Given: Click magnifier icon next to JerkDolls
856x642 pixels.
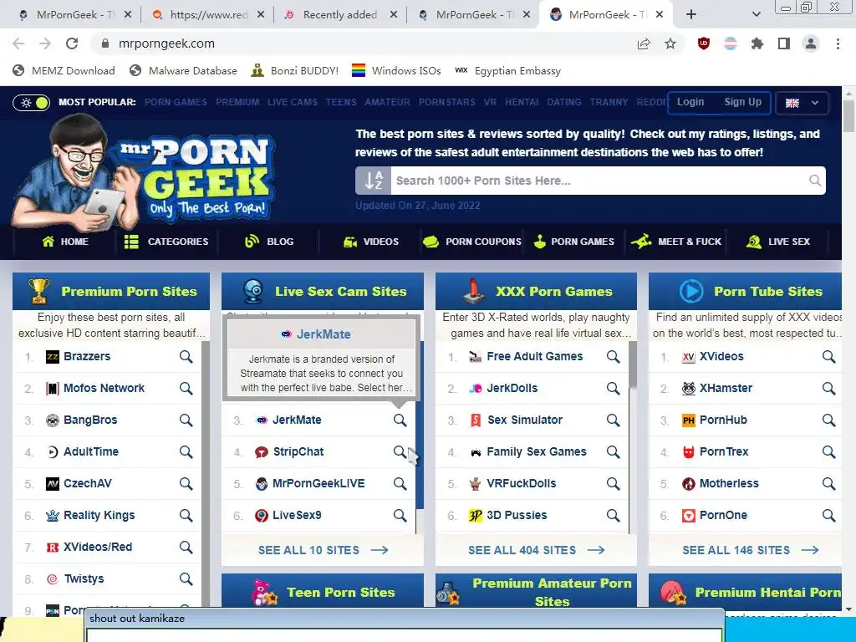Looking at the screenshot, I should pyautogui.click(x=613, y=389).
